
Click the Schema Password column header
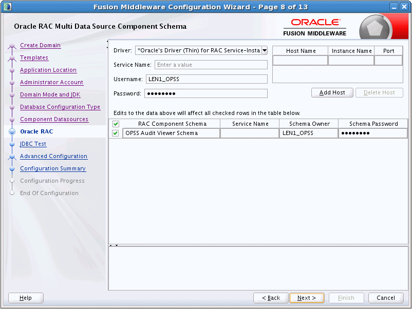pyautogui.click(x=373, y=124)
